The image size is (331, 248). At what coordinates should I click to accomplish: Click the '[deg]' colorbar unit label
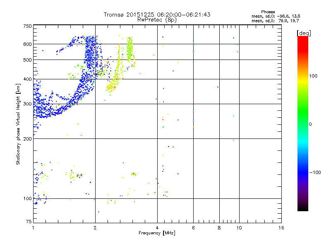304,33
